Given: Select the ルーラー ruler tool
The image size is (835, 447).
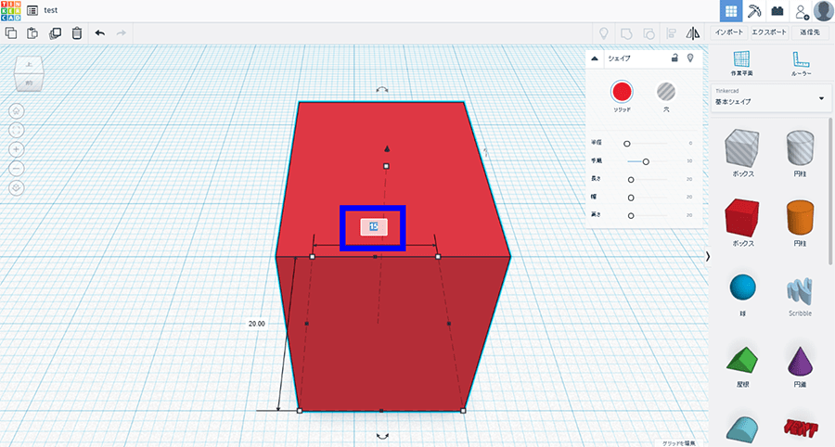Looking at the screenshot, I should pos(801,63).
